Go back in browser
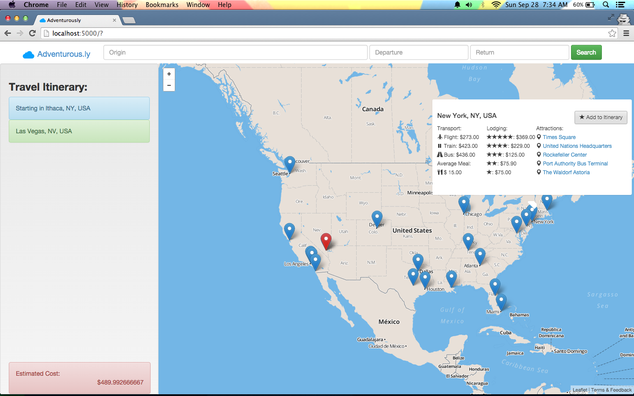 [x=7, y=33]
